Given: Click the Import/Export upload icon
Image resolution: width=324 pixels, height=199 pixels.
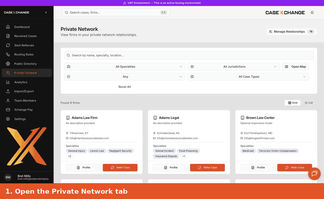Looking at the screenshot, I should pyautogui.click(x=8, y=91).
